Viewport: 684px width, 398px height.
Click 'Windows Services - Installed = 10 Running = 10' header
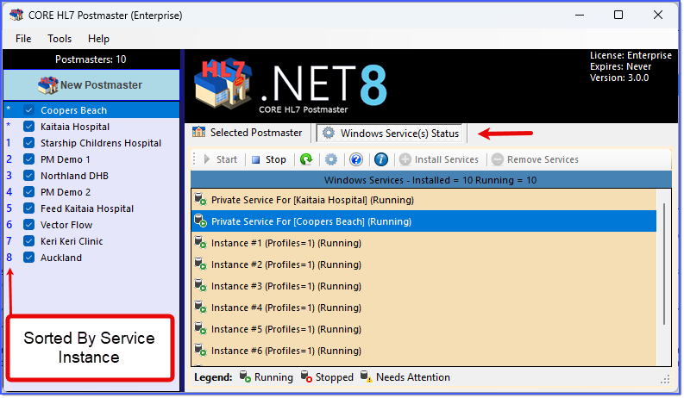pos(430,180)
